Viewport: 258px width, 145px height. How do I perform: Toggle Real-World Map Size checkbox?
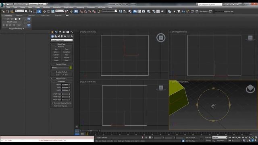tap(53, 106)
